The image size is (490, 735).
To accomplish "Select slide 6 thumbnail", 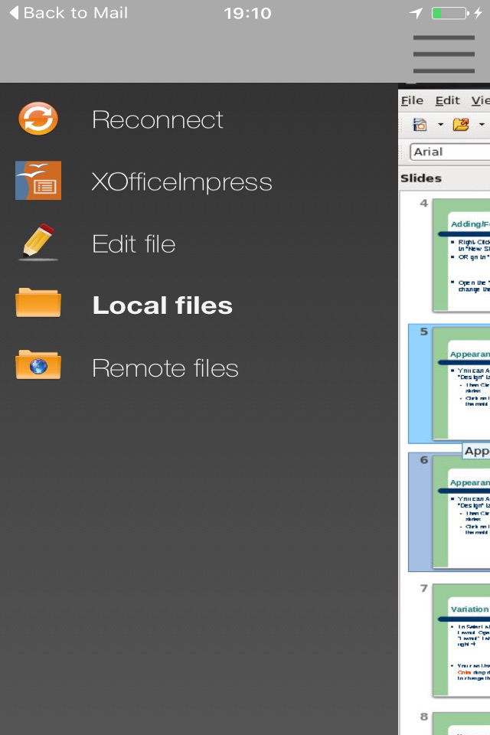I will tap(461, 512).
